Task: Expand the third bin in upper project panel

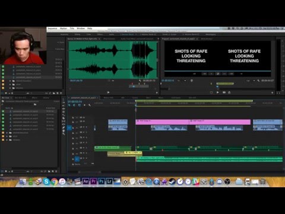Action: pos(10,88)
